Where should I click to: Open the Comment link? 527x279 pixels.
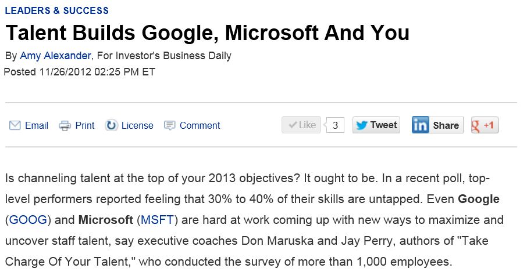click(x=200, y=125)
